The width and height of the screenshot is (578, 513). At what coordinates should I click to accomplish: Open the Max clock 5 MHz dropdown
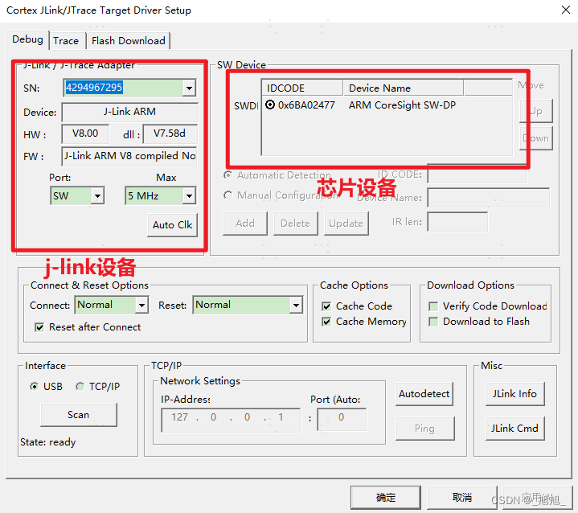[189, 196]
